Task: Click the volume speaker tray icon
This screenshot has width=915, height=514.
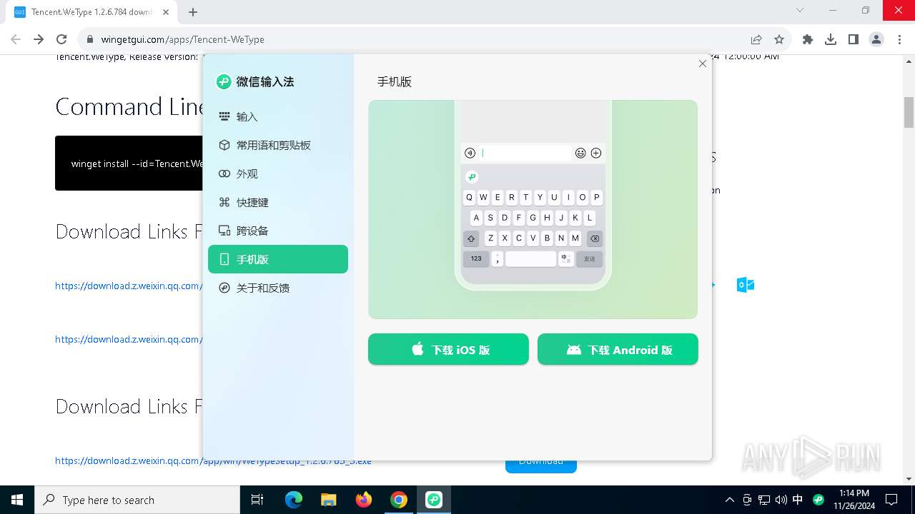Action: pyautogui.click(x=781, y=500)
